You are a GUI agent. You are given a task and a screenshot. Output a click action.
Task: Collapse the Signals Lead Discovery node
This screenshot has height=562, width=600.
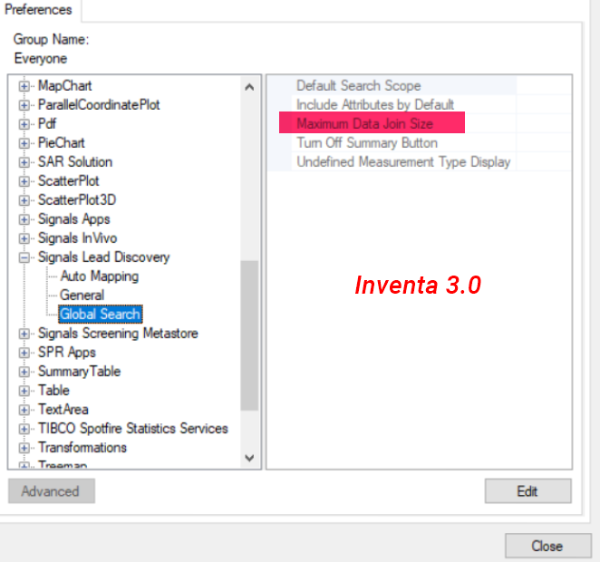(24, 257)
